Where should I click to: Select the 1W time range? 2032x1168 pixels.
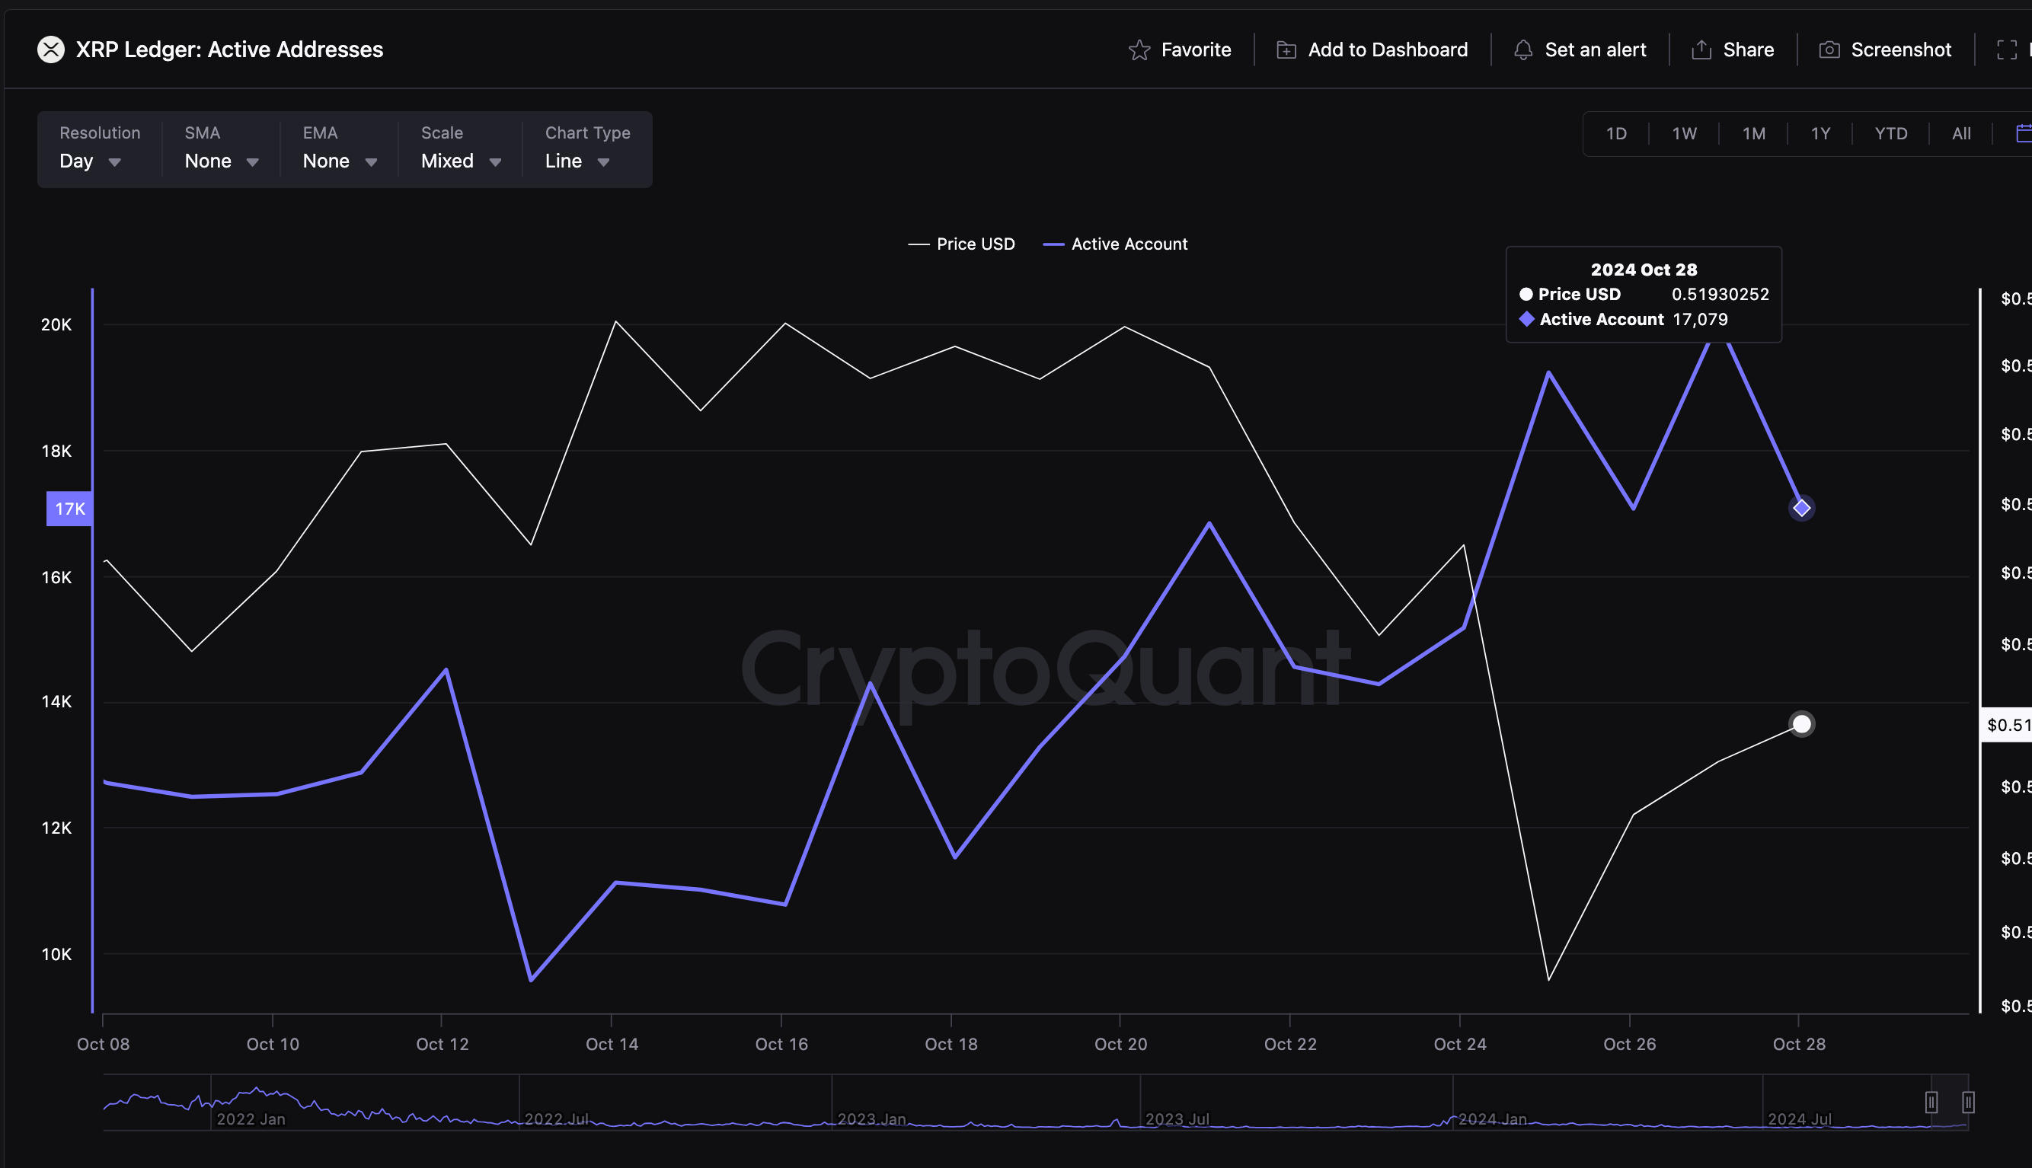[1684, 134]
